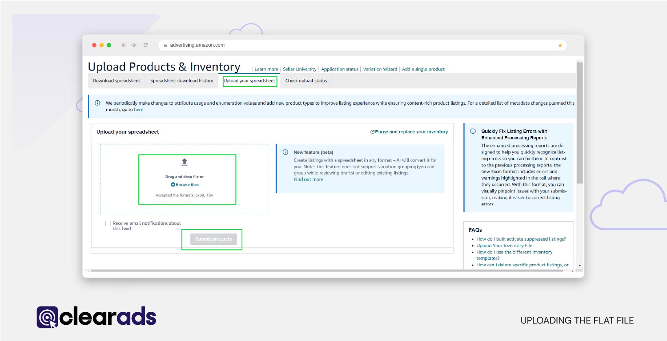Open the Variation Wizard link
This screenshot has height=341, width=667.
380,69
